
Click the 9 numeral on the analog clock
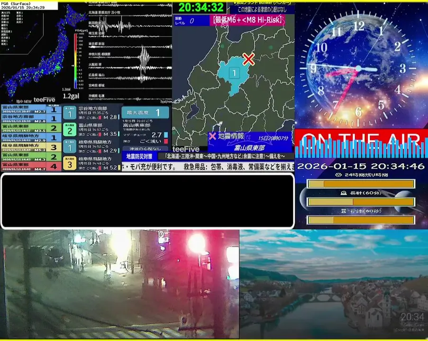[x=314, y=69]
